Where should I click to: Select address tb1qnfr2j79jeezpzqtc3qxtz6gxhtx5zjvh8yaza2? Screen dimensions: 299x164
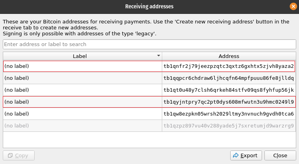pos(229,66)
